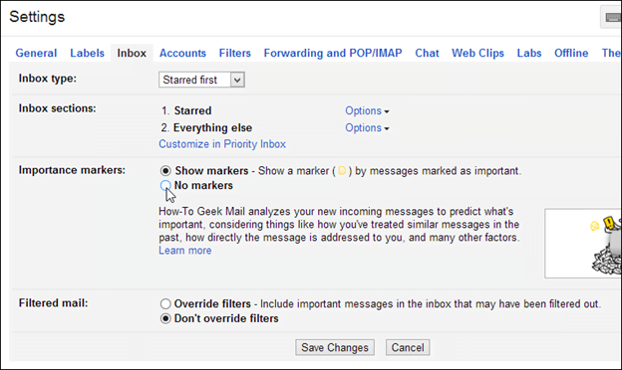This screenshot has width=622, height=370.
Task: Expand Options for the Starred section
Action: click(x=367, y=110)
